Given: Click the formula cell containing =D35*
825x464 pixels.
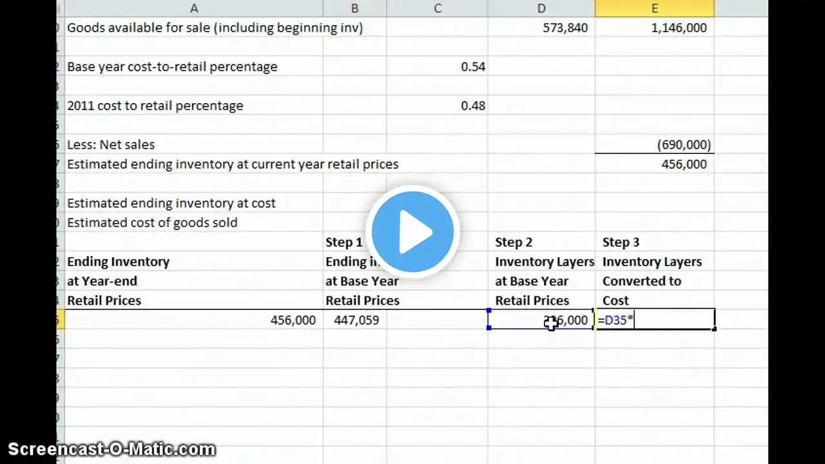Looking at the screenshot, I should point(654,320).
